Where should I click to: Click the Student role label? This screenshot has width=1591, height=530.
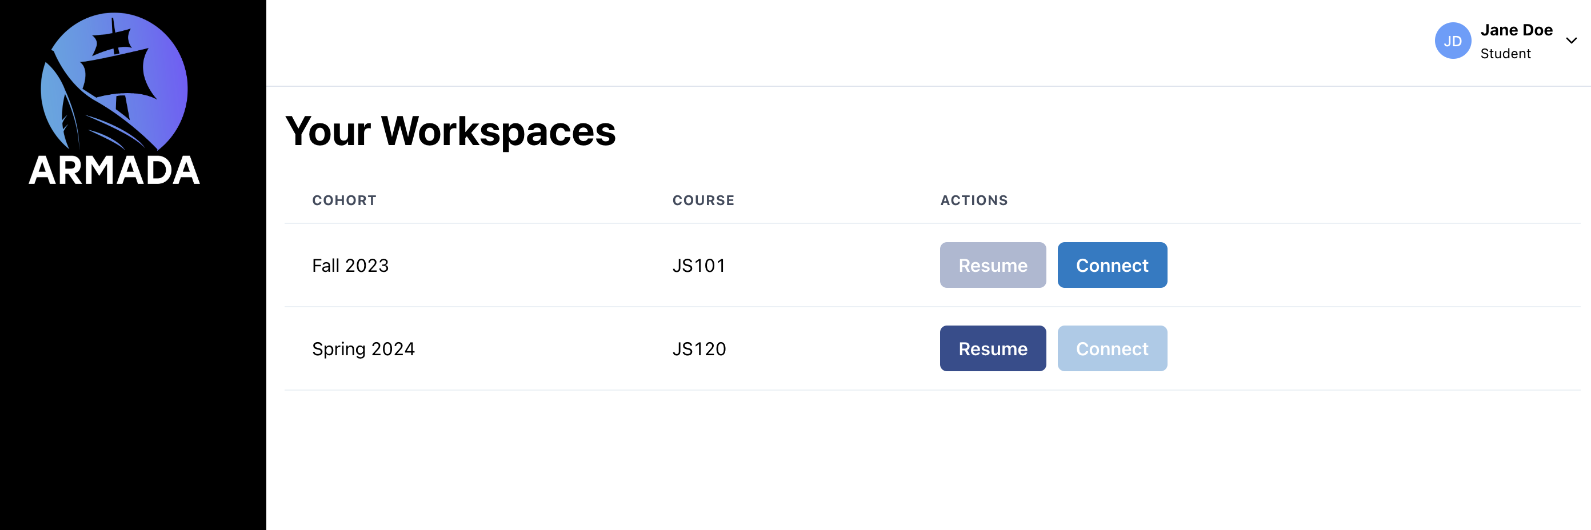coord(1505,54)
